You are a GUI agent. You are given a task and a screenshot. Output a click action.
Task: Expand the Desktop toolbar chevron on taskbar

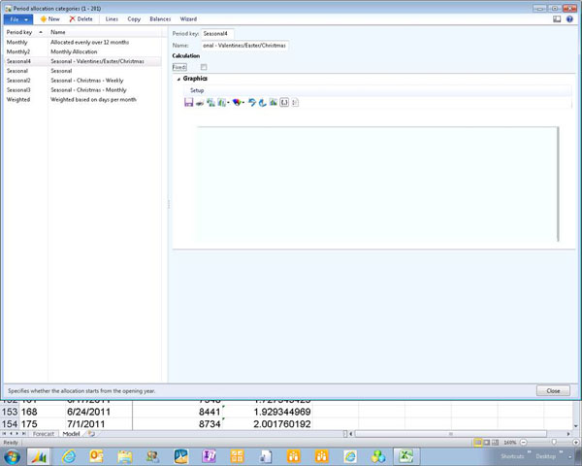click(561, 452)
